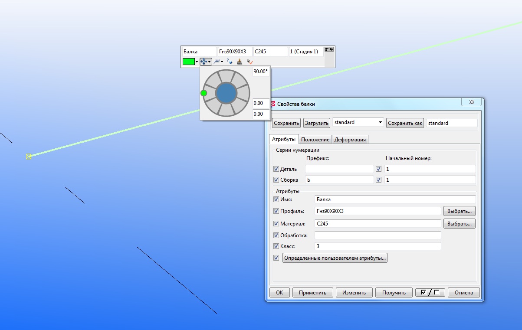Click the blue center of rotation dial
This screenshot has height=330, width=522.
click(226, 93)
